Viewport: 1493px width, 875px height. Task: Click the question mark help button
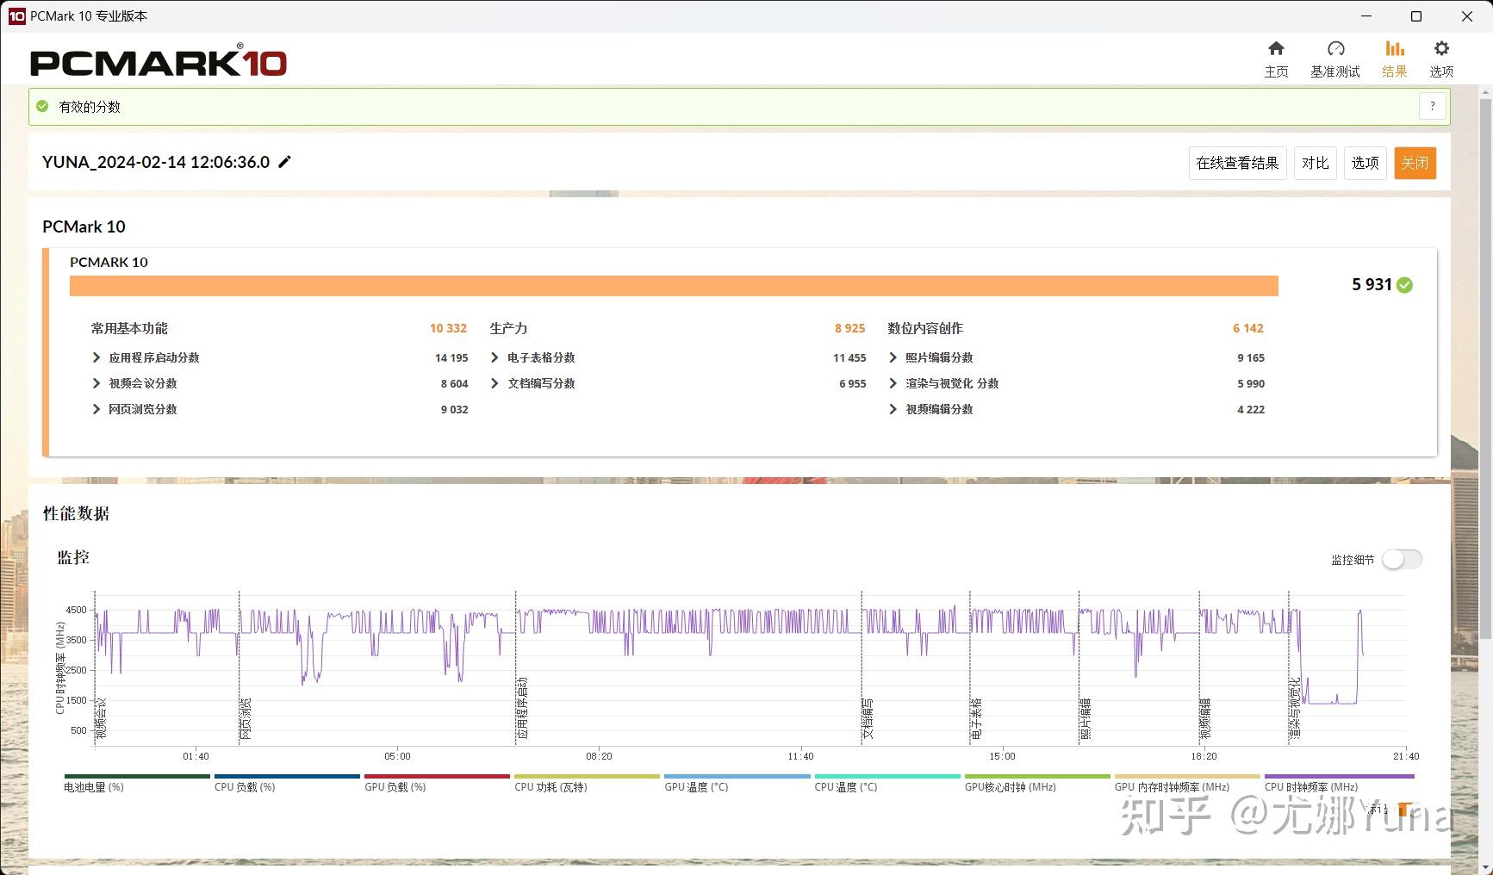[1433, 107]
